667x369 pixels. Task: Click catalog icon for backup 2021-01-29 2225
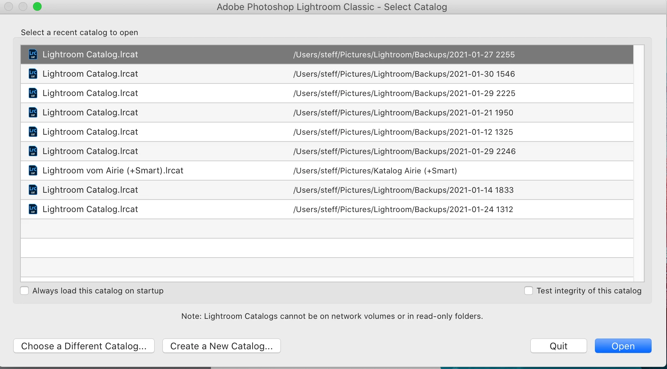tap(33, 93)
